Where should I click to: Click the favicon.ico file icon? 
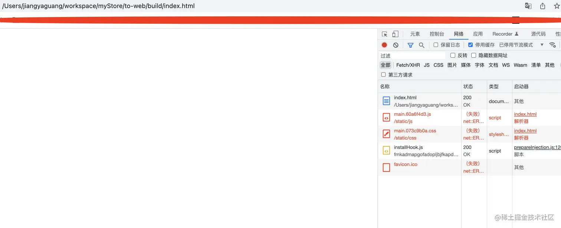(x=386, y=167)
